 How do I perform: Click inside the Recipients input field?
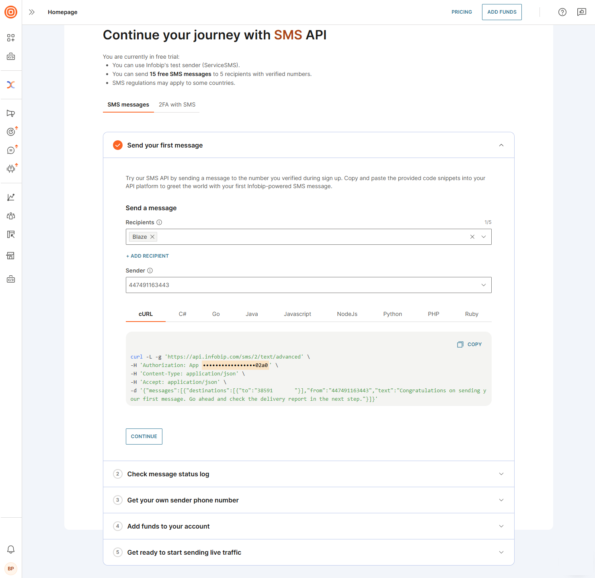click(x=309, y=237)
